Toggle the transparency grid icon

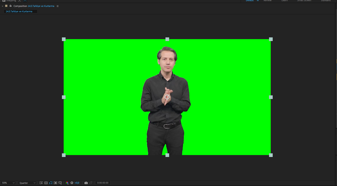pyautogui.click(x=46, y=183)
